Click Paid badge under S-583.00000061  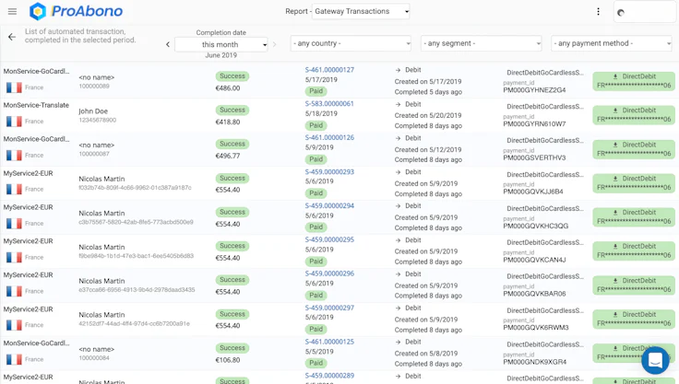(x=316, y=125)
